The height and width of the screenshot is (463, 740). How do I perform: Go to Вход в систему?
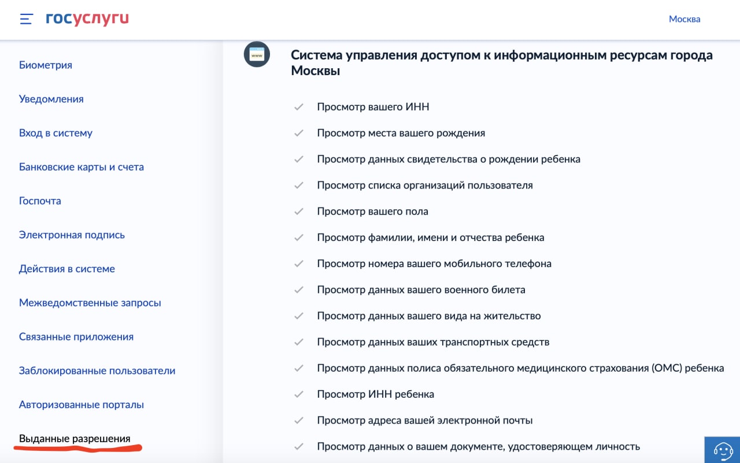55,133
